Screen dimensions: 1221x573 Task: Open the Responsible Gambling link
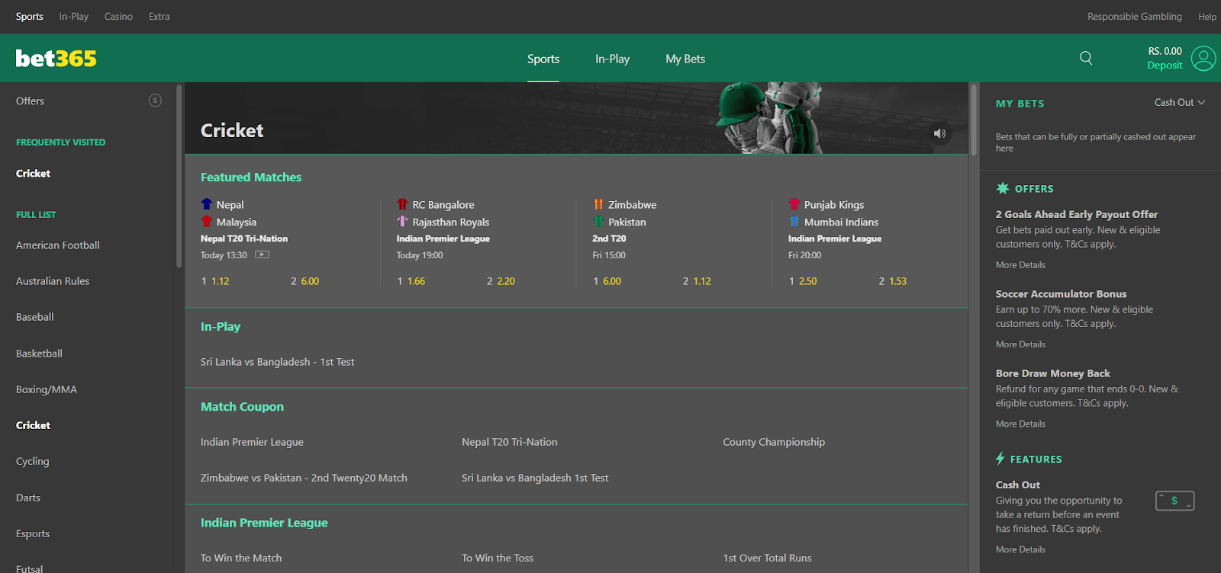pyautogui.click(x=1135, y=17)
